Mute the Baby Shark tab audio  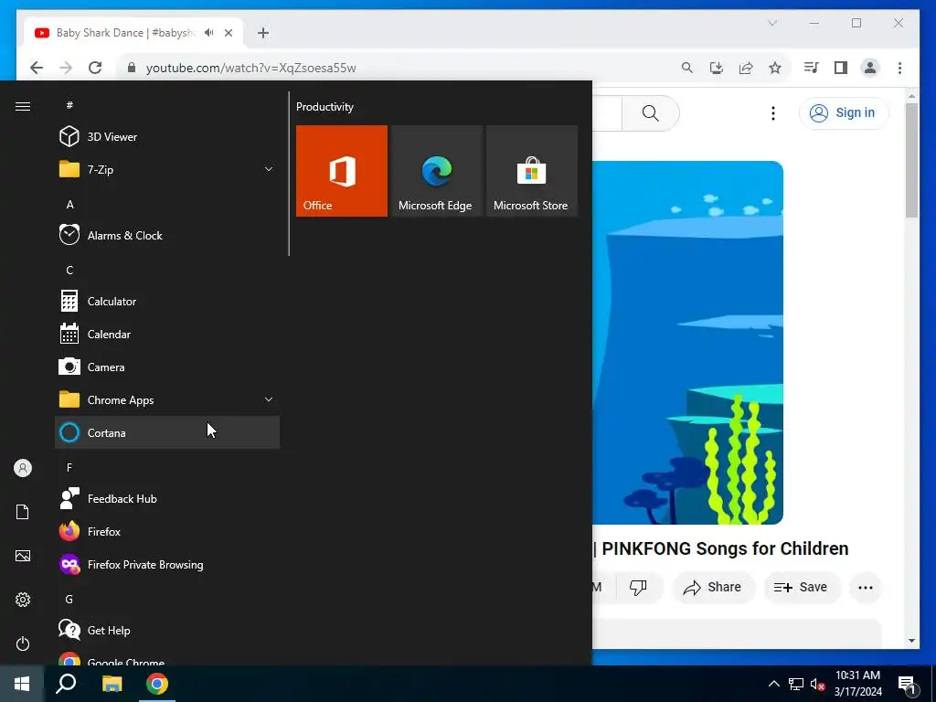pyautogui.click(x=209, y=33)
